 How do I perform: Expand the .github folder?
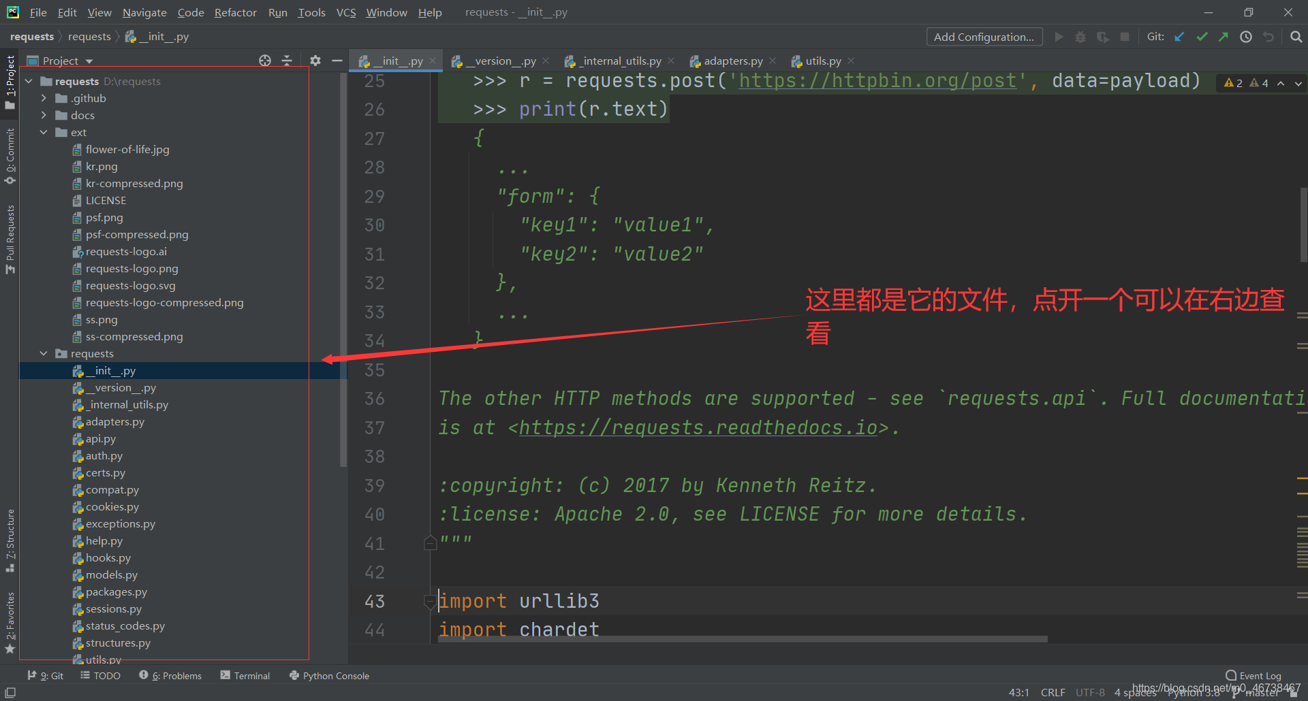pos(44,98)
